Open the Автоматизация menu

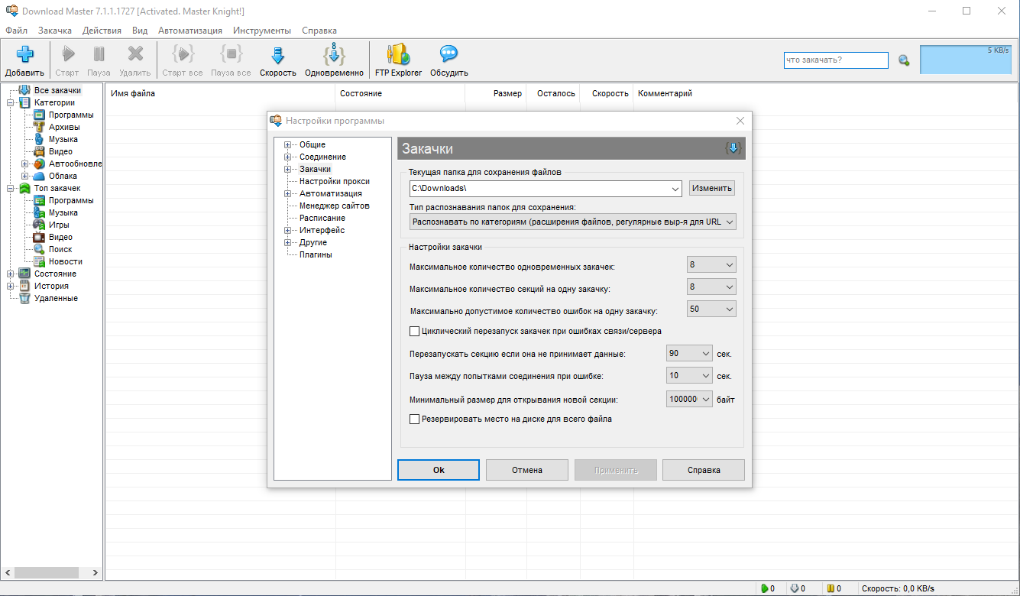190,31
